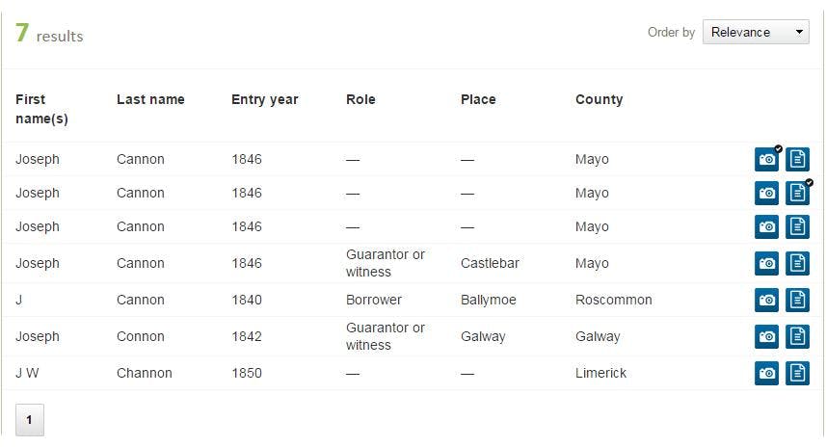View transcript for Ballymoe borrower record

(x=797, y=300)
